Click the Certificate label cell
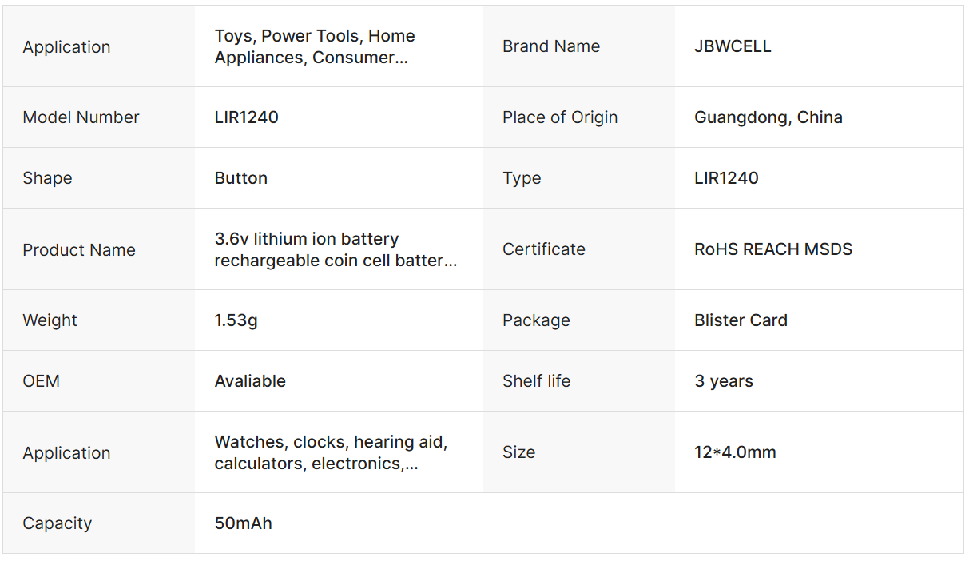The width and height of the screenshot is (973, 561). 543,249
